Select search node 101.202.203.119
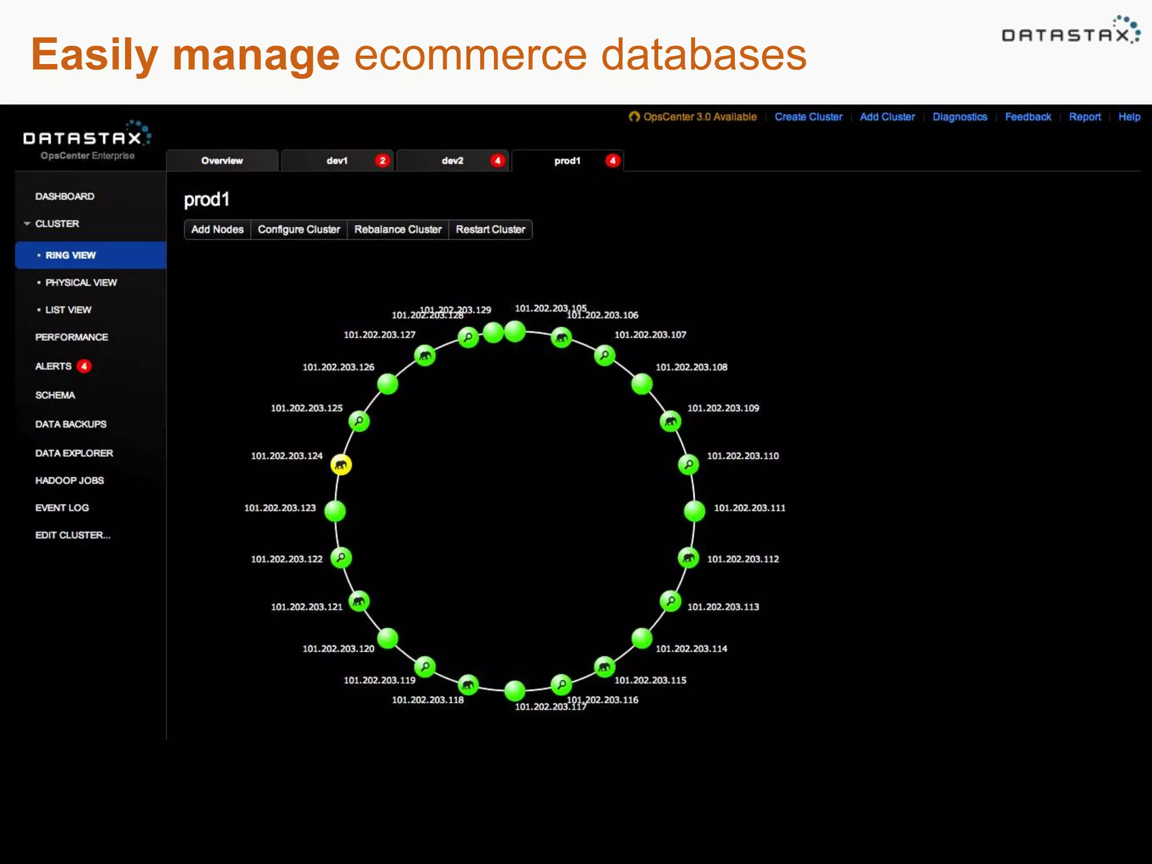Screen dimensions: 1152x864 425,667
